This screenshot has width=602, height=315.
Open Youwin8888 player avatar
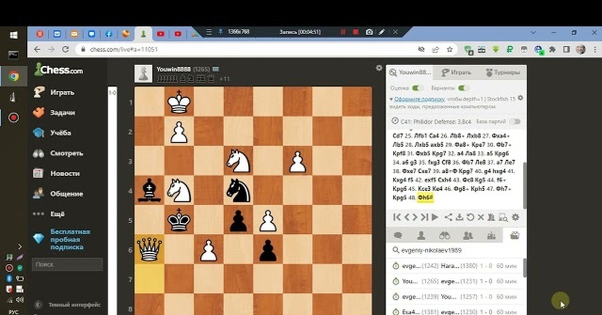tap(143, 73)
